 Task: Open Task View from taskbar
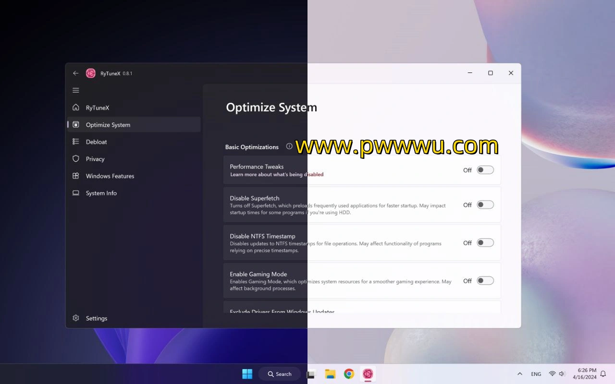[x=311, y=374]
